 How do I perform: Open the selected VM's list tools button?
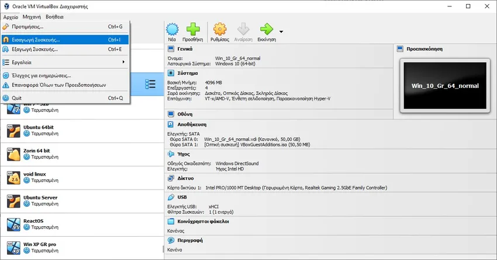coord(150,84)
